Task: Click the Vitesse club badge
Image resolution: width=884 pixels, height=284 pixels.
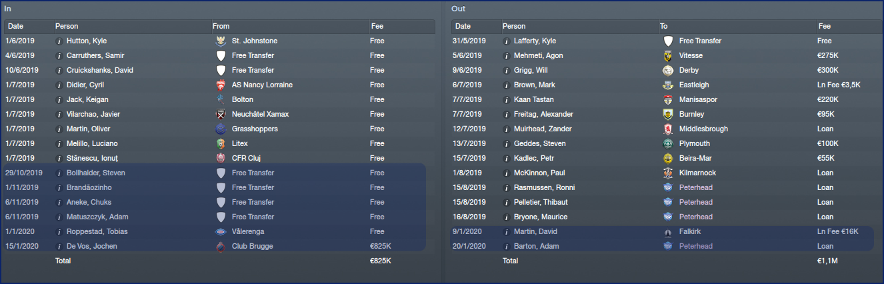Action: 668,55
